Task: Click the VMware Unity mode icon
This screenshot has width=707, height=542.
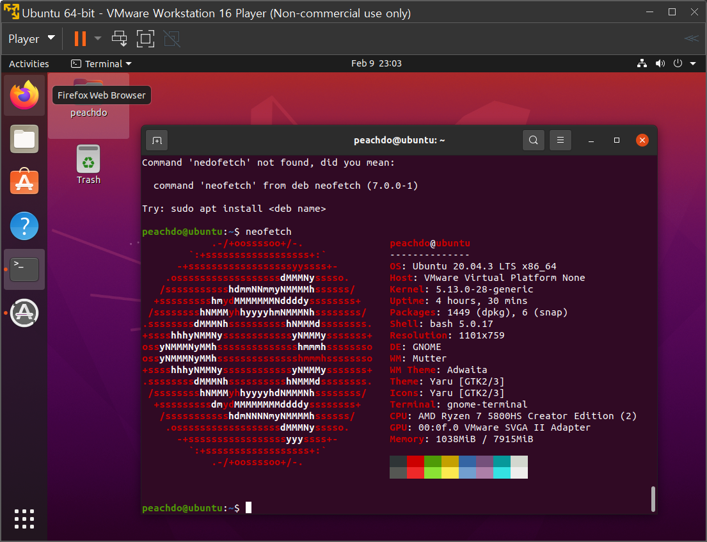Action: [x=171, y=39]
